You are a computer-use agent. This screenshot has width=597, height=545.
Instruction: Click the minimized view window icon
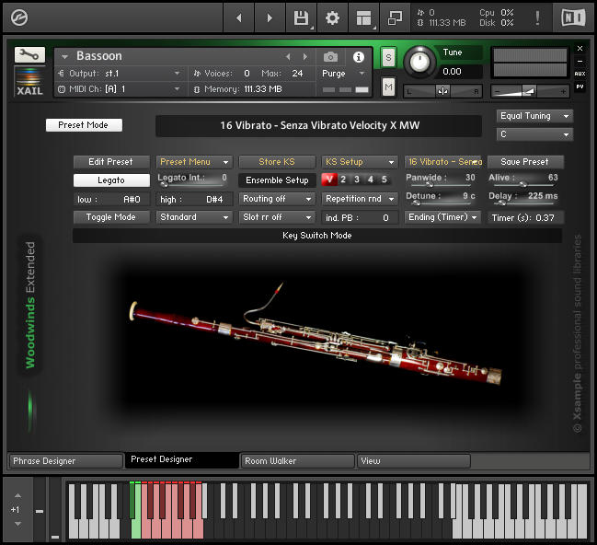click(395, 17)
